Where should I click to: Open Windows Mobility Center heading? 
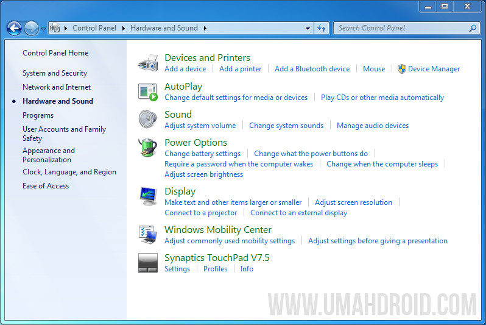click(218, 230)
